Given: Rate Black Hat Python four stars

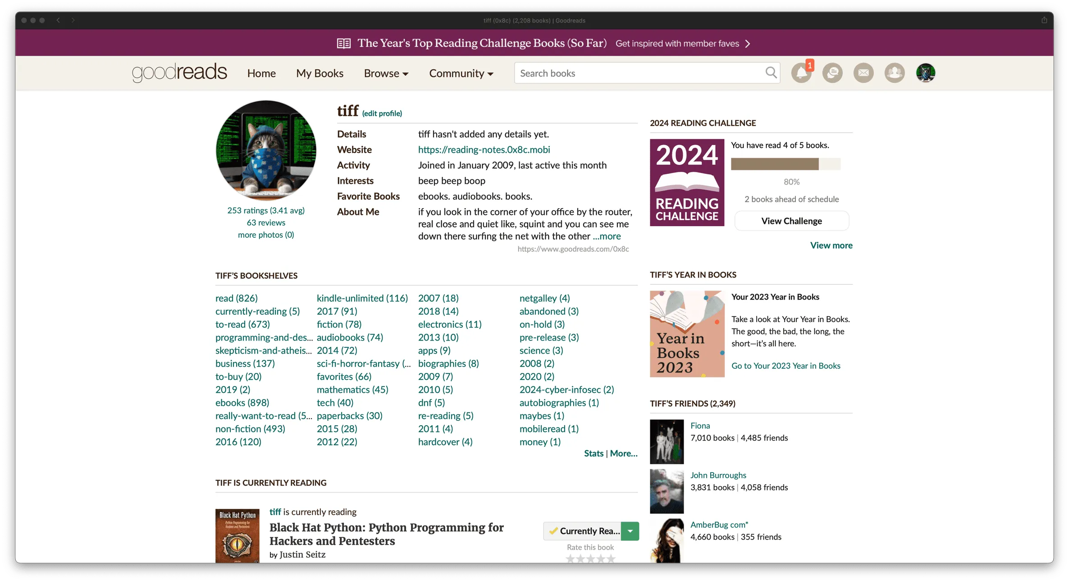Looking at the screenshot, I should [601, 559].
